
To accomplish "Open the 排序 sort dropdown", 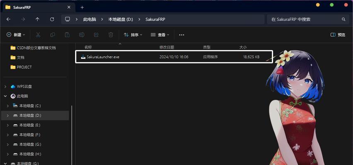I will [x=133, y=35].
